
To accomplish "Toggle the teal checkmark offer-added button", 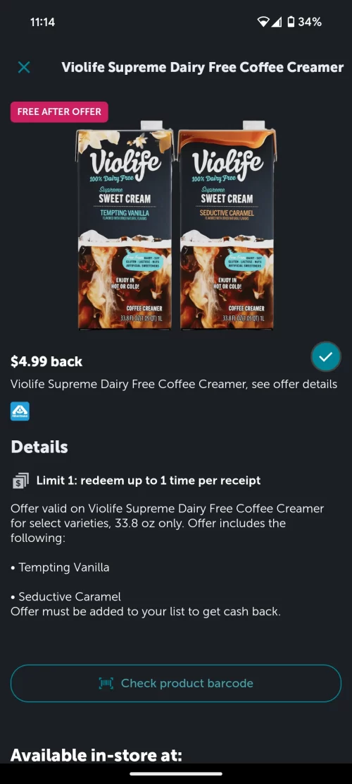I will (326, 357).
